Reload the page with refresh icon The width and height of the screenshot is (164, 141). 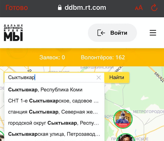(x=154, y=8)
